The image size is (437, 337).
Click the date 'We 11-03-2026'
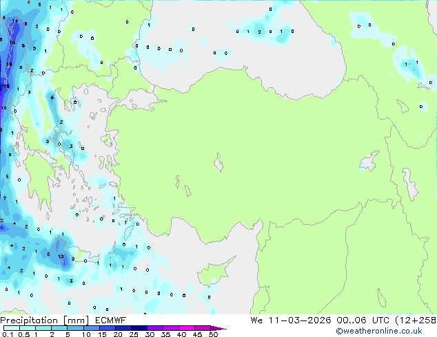291,320
